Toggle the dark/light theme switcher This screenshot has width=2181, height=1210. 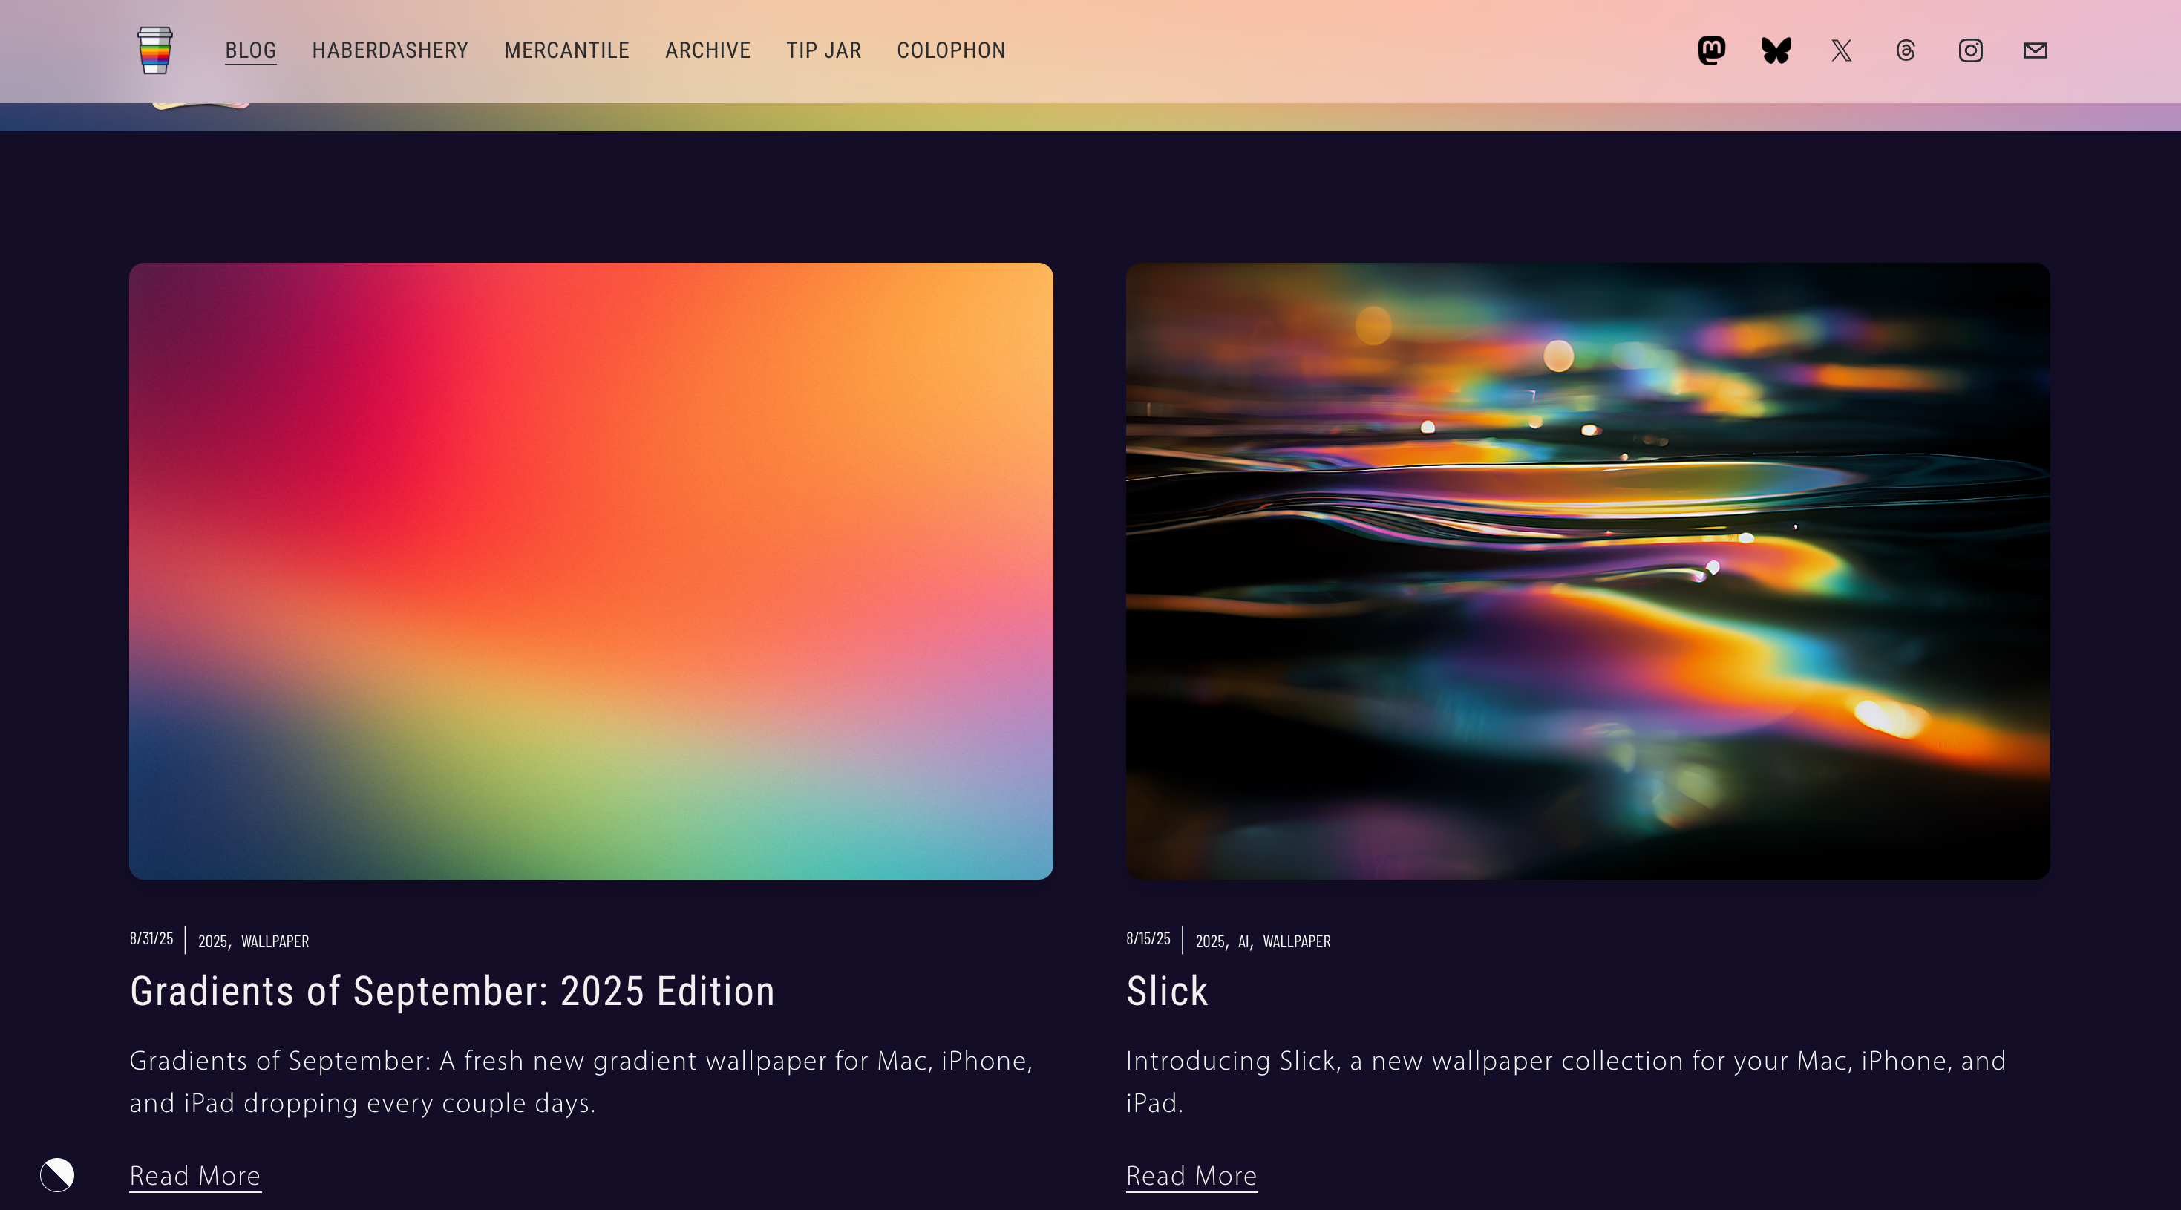(x=56, y=1174)
